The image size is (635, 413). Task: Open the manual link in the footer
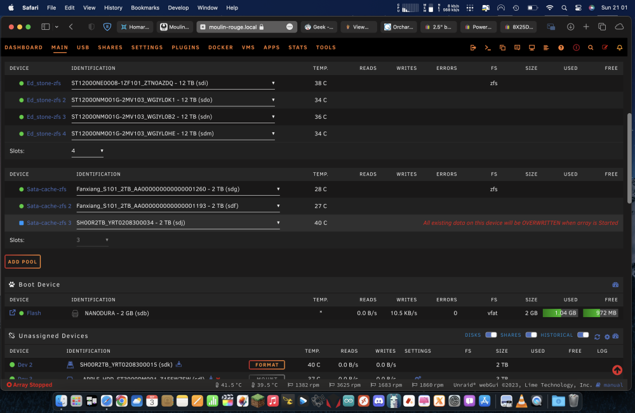[x=613, y=385]
